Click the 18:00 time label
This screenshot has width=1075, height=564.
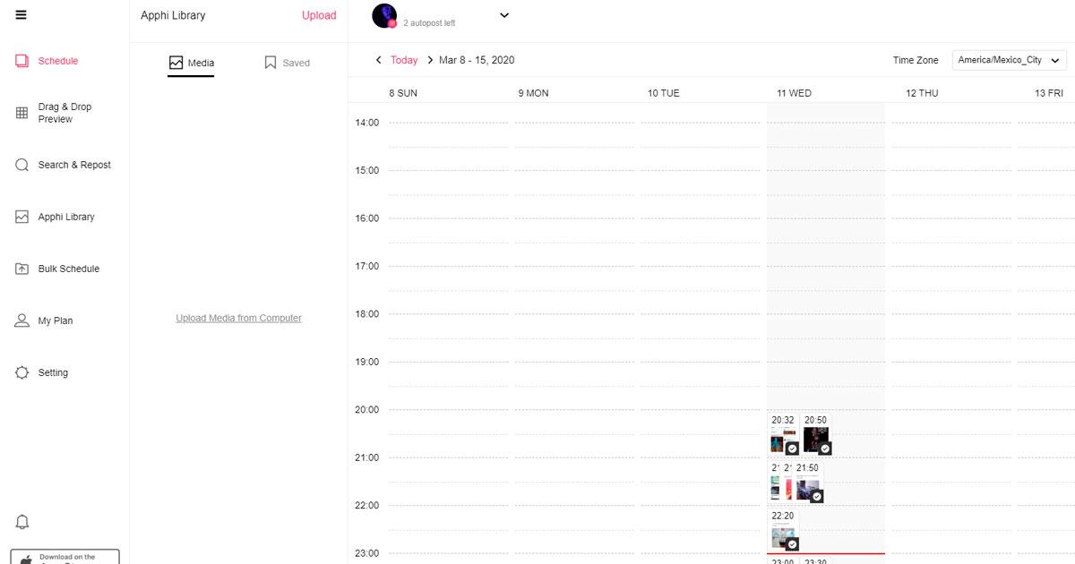coord(367,314)
